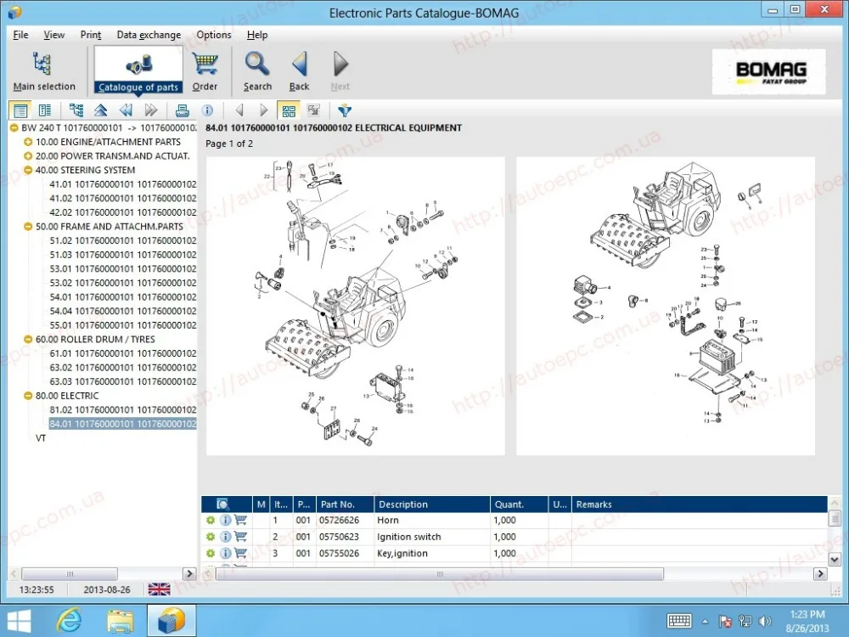Expand 10.00 ENGINE/ATTACHMENT PARTS node
The height and width of the screenshot is (637, 849).
coord(28,142)
